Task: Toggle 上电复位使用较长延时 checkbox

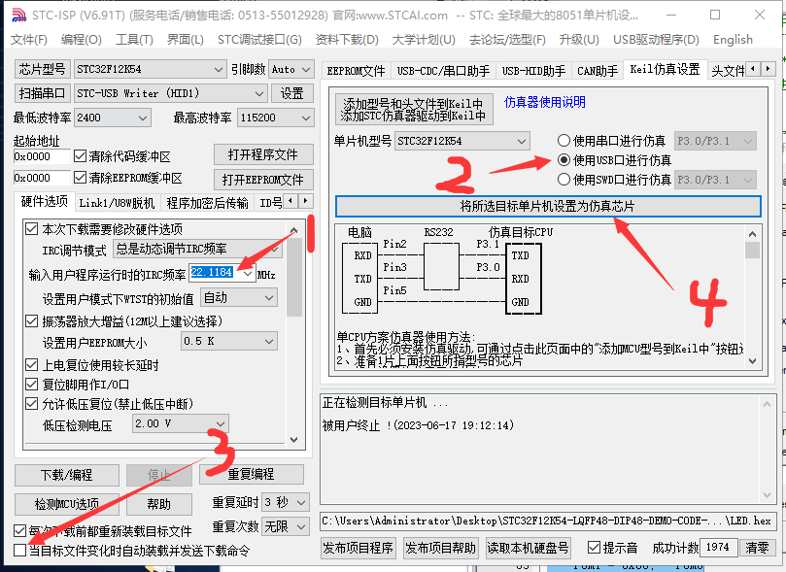Action: (x=32, y=364)
